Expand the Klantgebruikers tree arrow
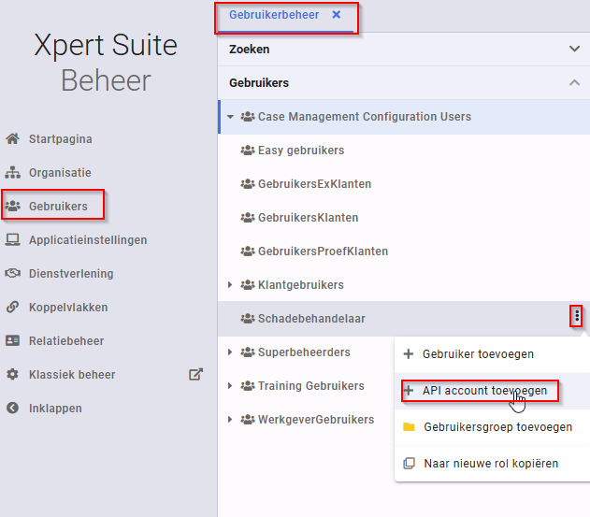The width and height of the screenshot is (590, 517). coord(230,285)
